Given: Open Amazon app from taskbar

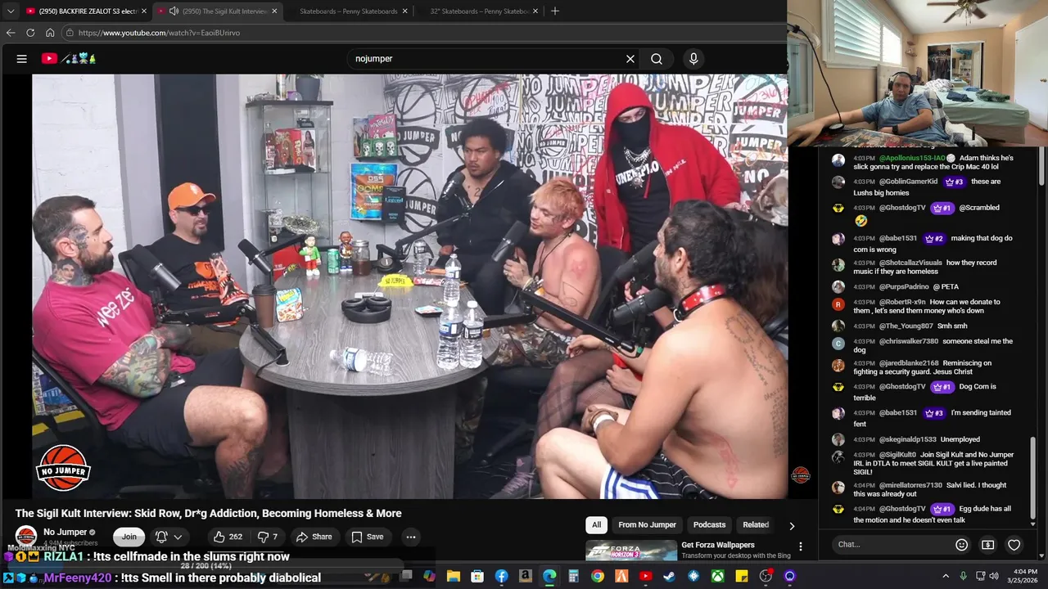Looking at the screenshot, I should [526, 576].
